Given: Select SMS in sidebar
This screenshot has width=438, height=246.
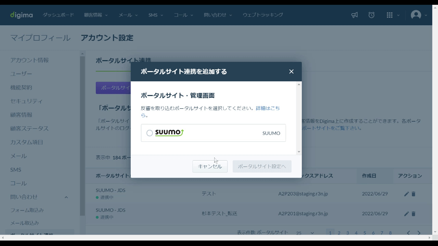Looking at the screenshot, I should [x=16, y=169].
